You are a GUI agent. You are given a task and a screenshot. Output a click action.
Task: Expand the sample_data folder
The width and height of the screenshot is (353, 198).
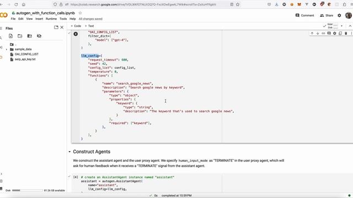click(7, 50)
